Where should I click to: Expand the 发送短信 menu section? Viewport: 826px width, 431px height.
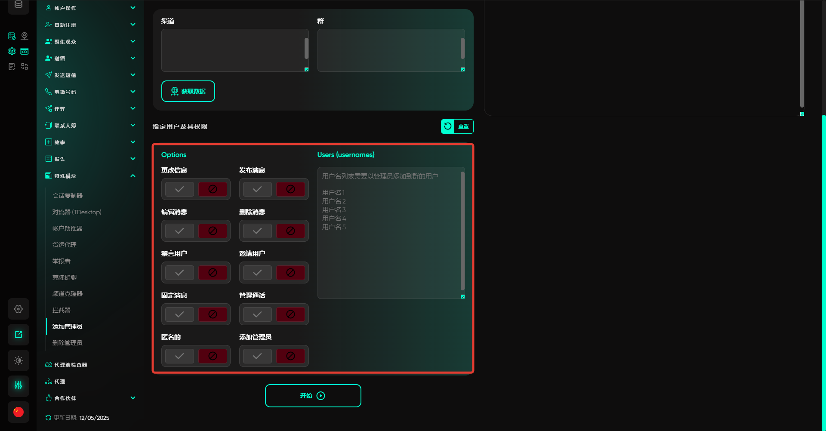point(133,75)
